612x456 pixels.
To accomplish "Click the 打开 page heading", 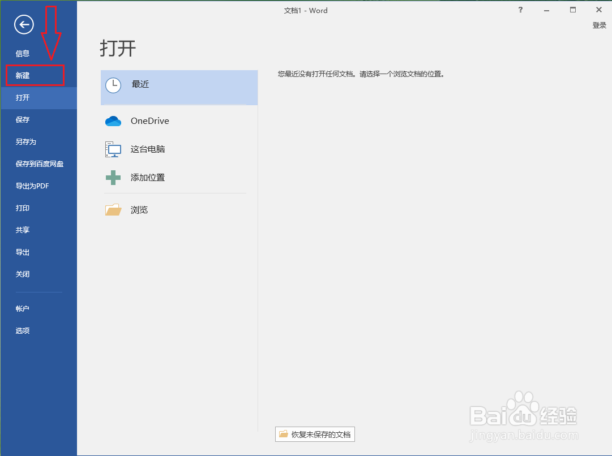I will pyautogui.click(x=118, y=48).
